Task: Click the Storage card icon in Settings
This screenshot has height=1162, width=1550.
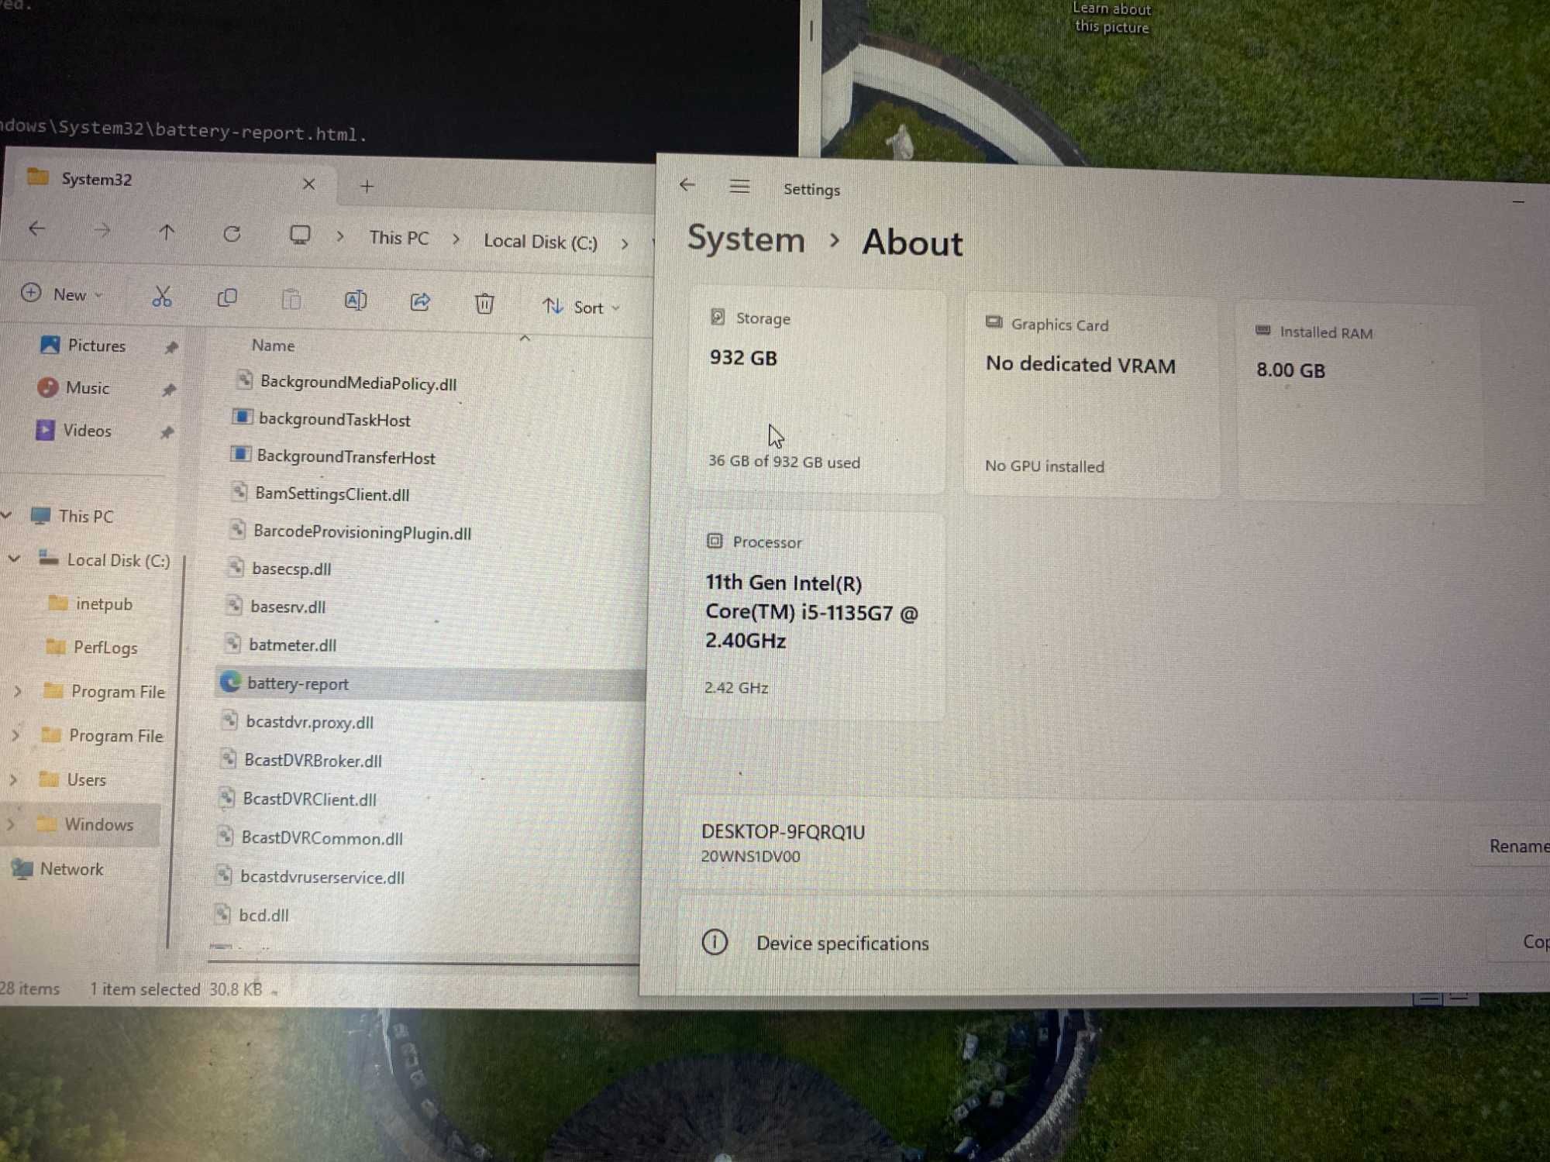Action: click(718, 317)
